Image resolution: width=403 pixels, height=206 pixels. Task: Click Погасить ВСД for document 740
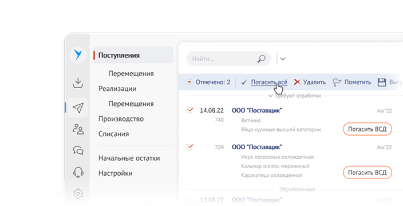[368, 129]
